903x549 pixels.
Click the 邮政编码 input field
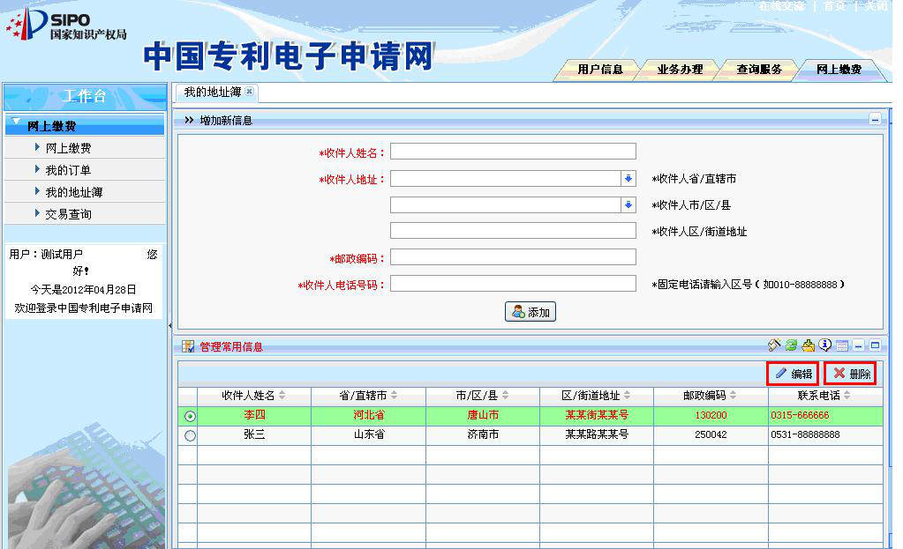pos(513,257)
